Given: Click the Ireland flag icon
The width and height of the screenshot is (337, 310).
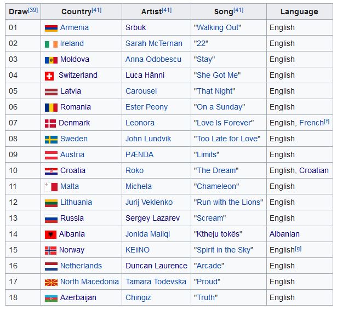Looking at the screenshot, I should pos(51,44).
